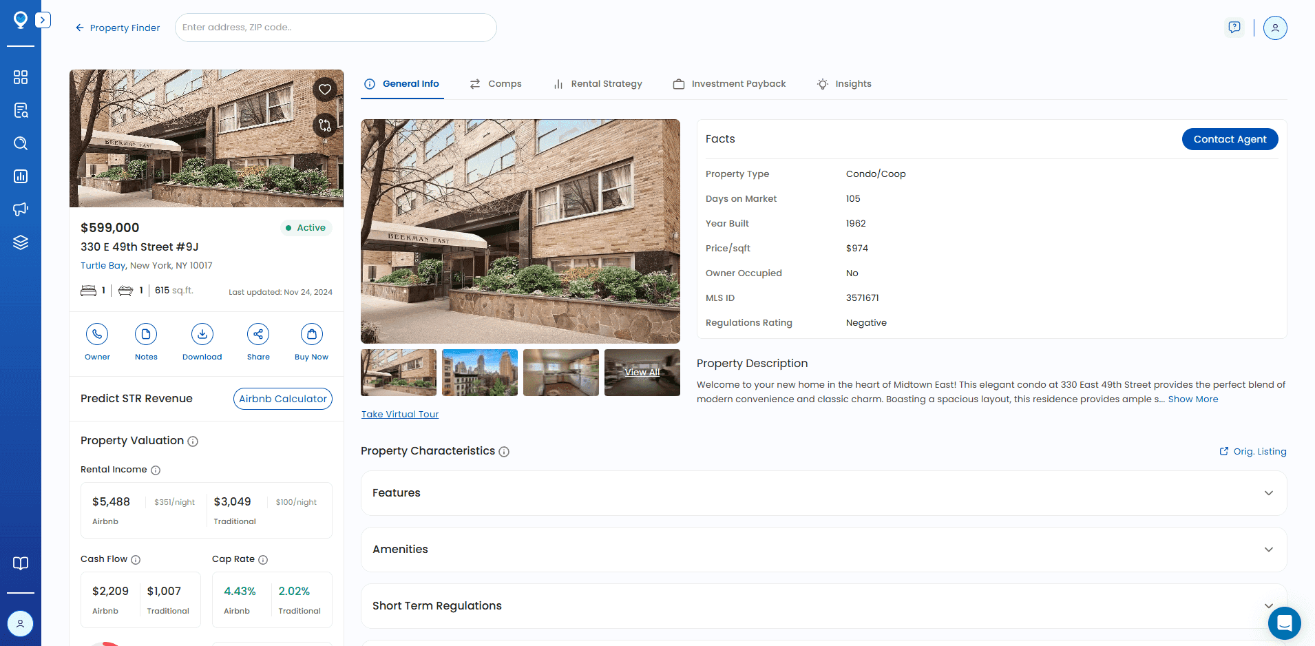Open the profile icon in top right
Image resolution: width=1315 pixels, height=646 pixels.
1275,28
